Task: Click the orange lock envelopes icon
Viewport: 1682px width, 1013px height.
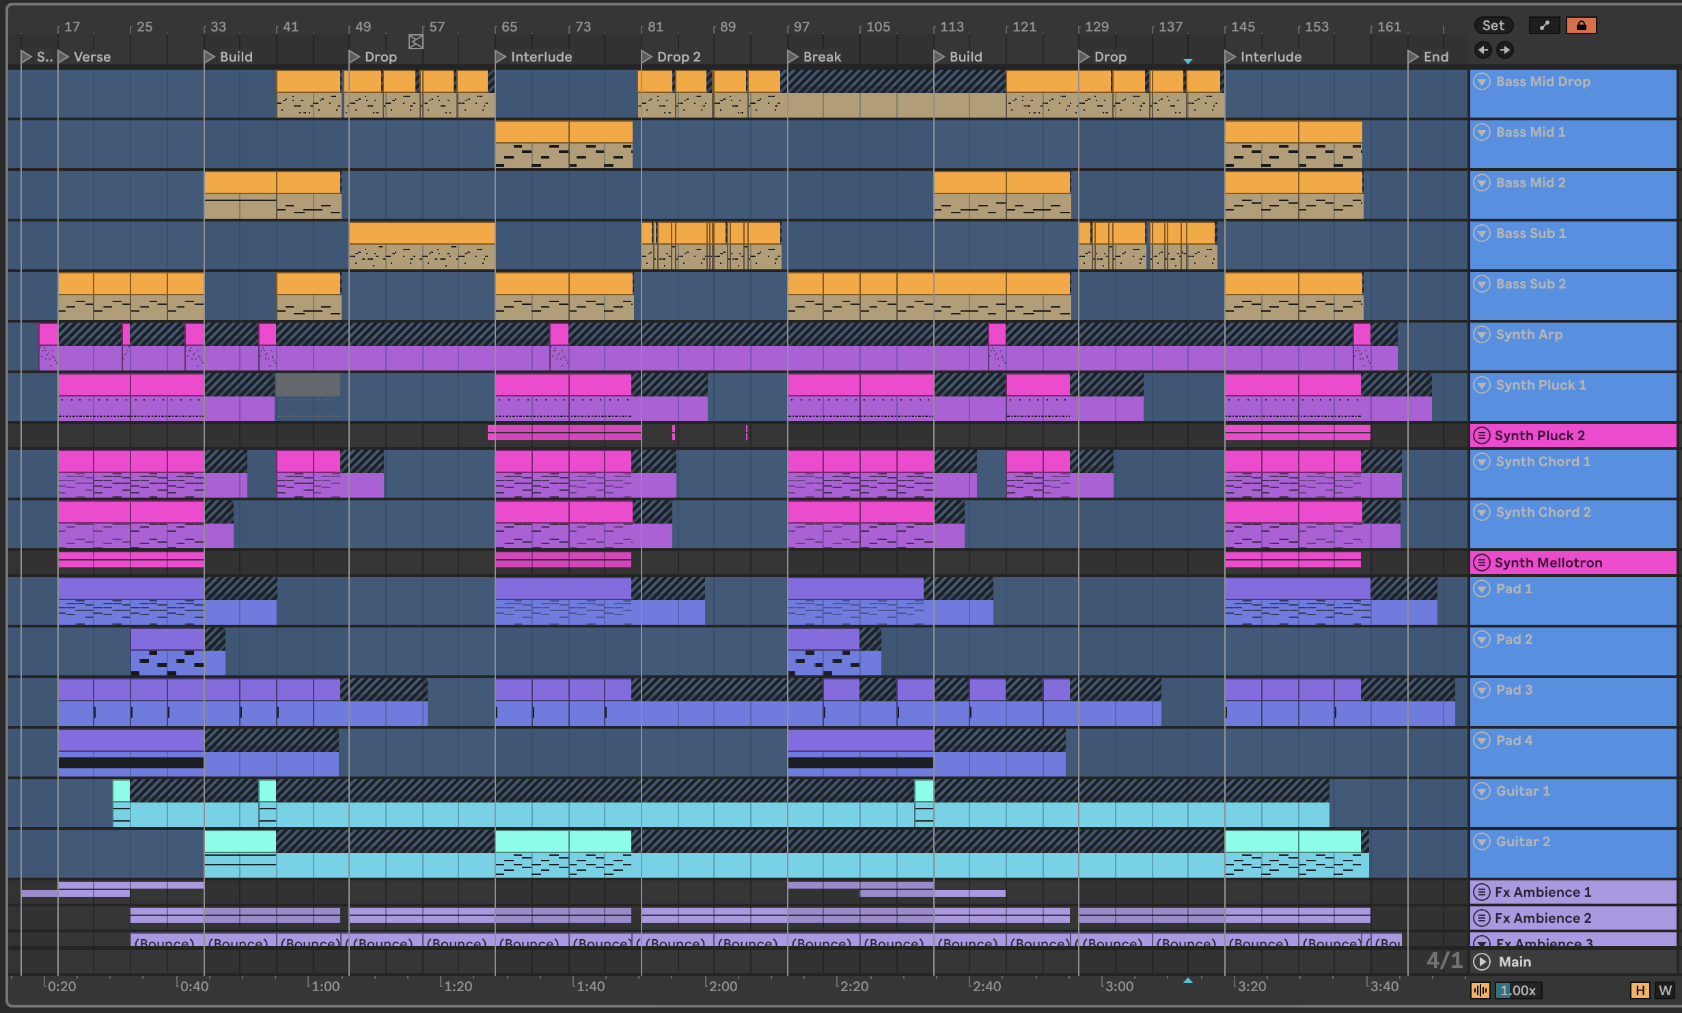Action: click(1581, 26)
